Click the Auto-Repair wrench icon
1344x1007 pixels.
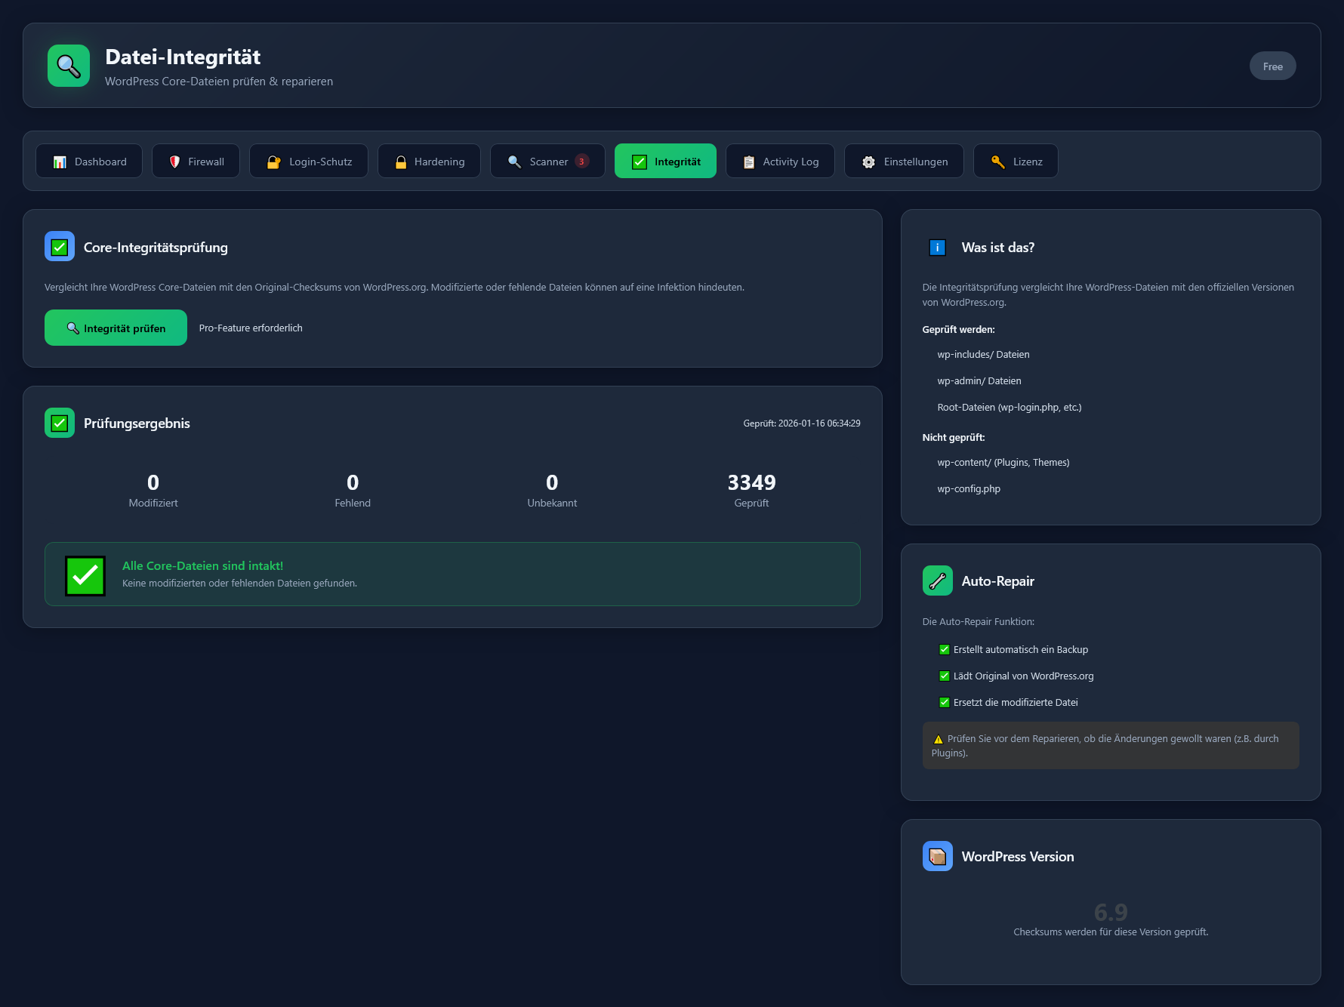(937, 581)
